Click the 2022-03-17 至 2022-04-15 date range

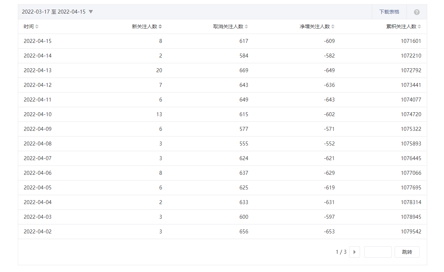54,12
